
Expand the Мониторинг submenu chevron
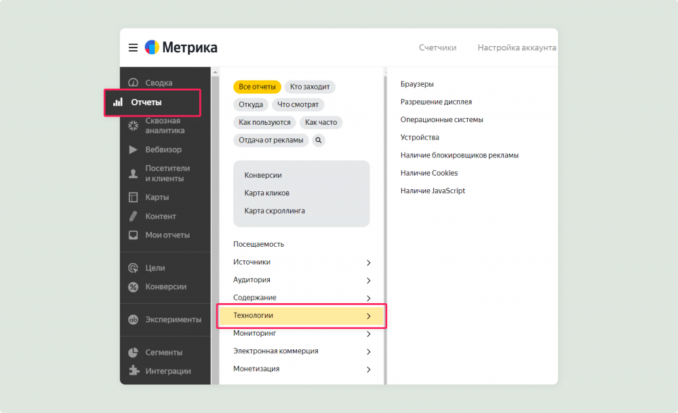[x=368, y=334]
